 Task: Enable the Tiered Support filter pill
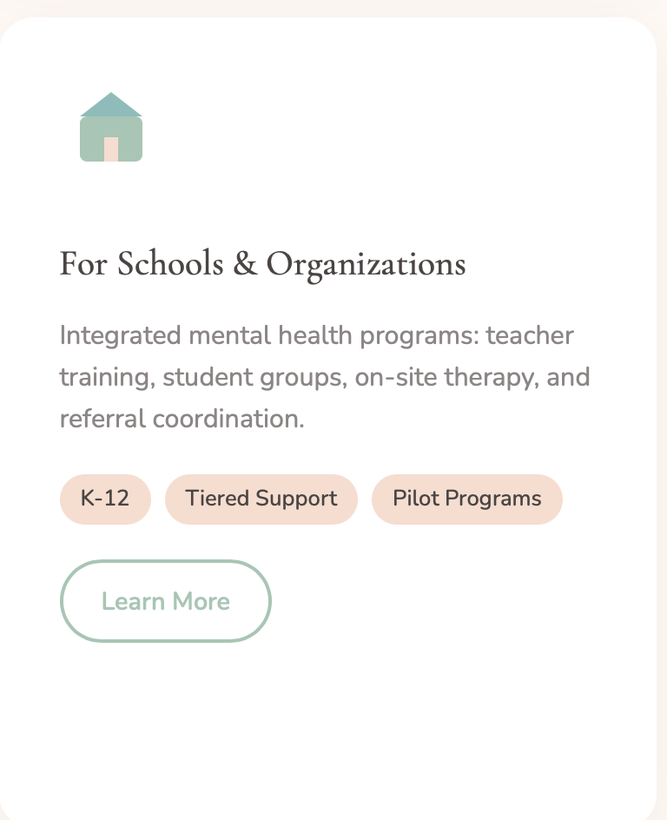tap(261, 499)
